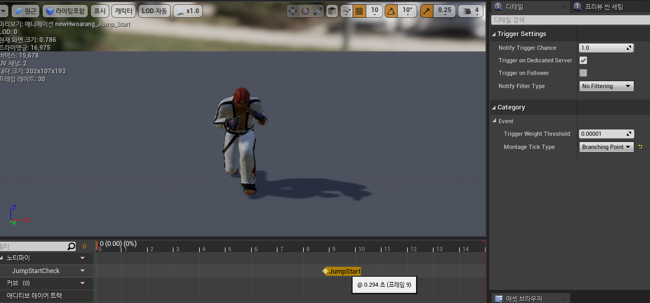Select the 커브 (0) track row

[x=47, y=283]
